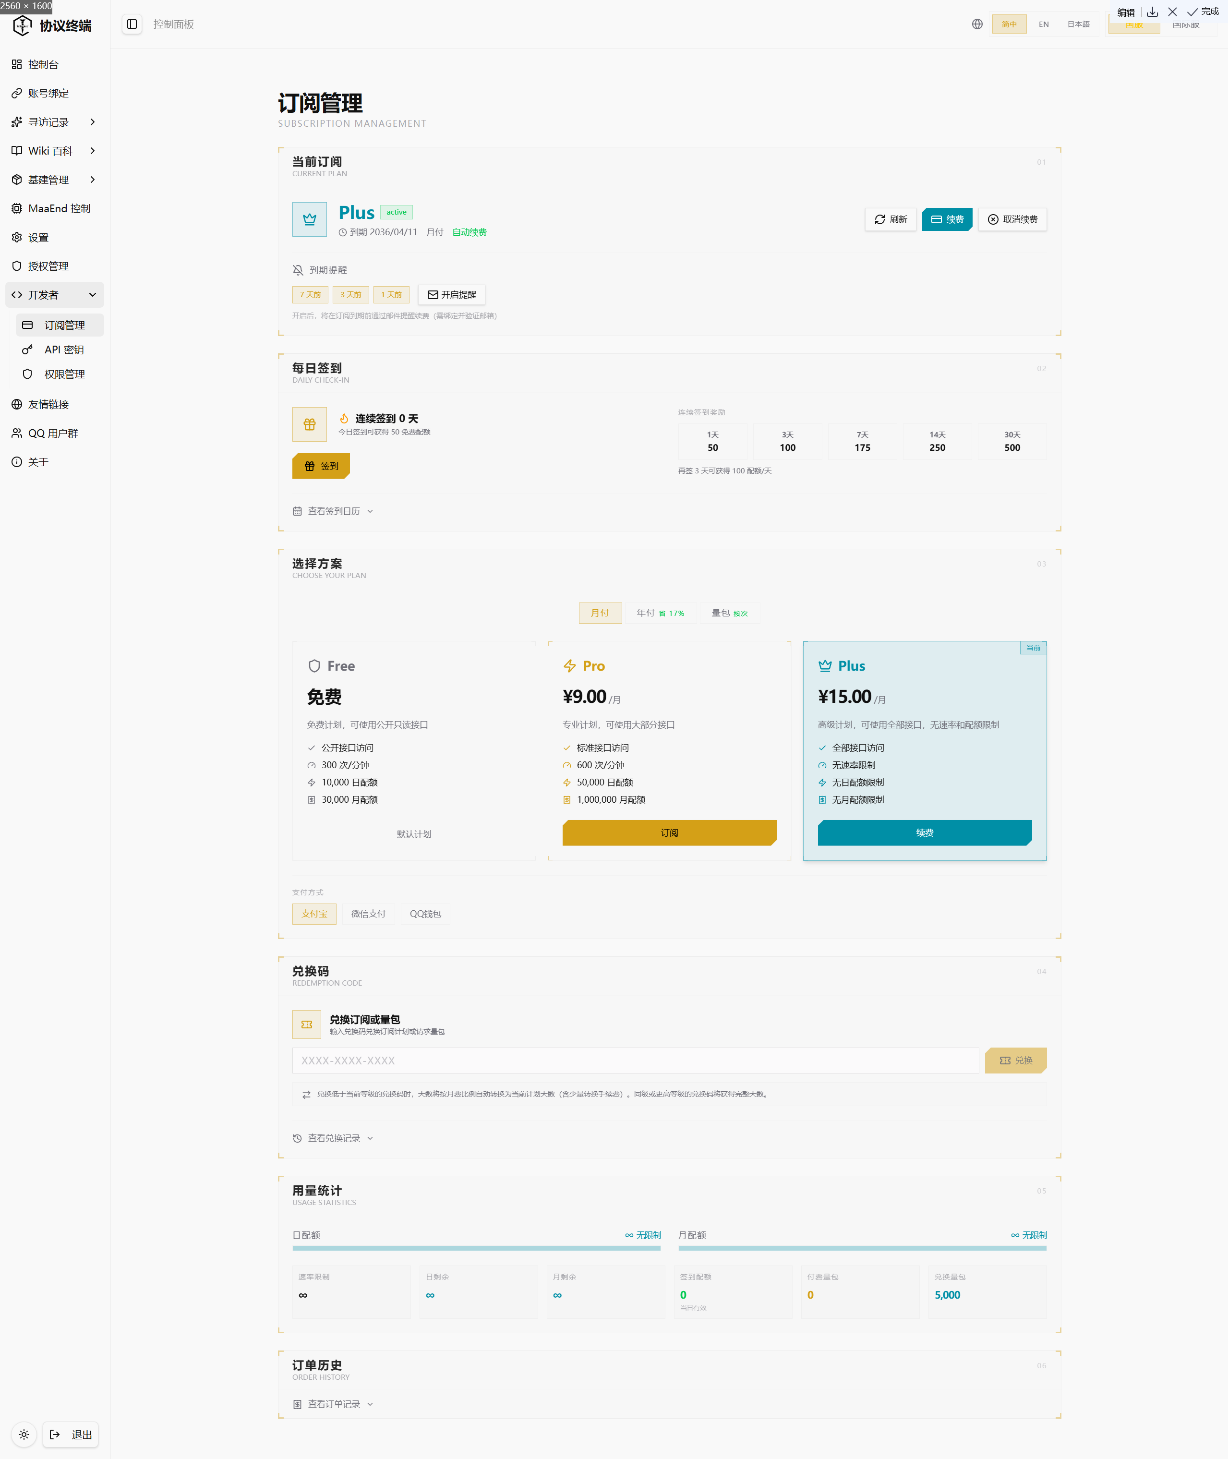Expand Wiki 百科 in the sidebar
The height and width of the screenshot is (1459, 1228).
tap(54, 150)
